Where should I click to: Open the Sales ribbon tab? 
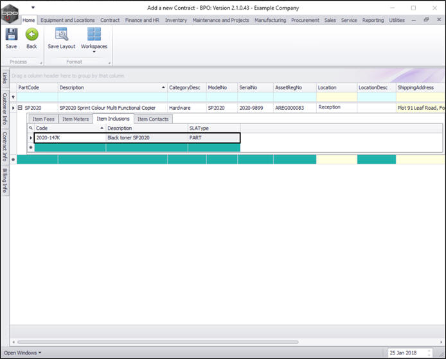click(x=330, y=20)
